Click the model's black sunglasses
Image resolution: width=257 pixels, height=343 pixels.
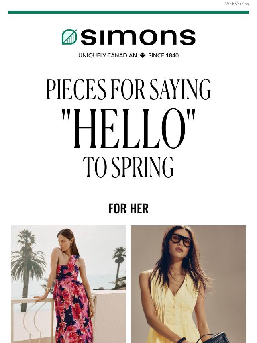[181, 240]
